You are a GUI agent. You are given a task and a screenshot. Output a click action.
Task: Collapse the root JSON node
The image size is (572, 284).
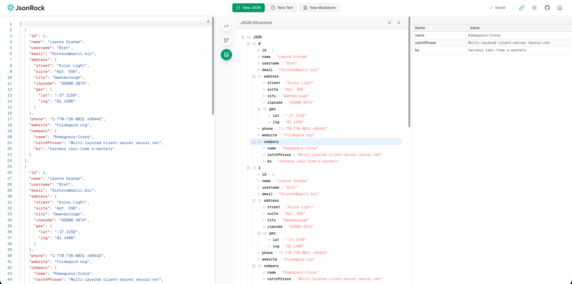click(x=243, y=37)
